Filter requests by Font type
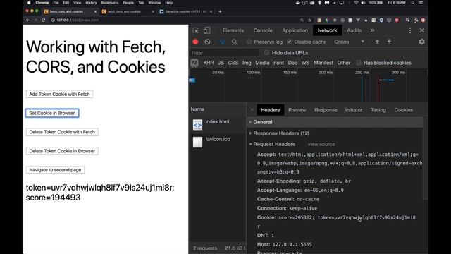This screenshot has width=451, height=254. (278, 63)
